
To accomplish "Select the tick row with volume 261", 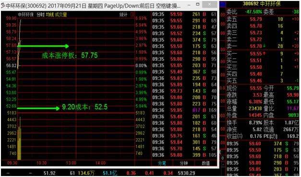I will (x=184, y=14).
